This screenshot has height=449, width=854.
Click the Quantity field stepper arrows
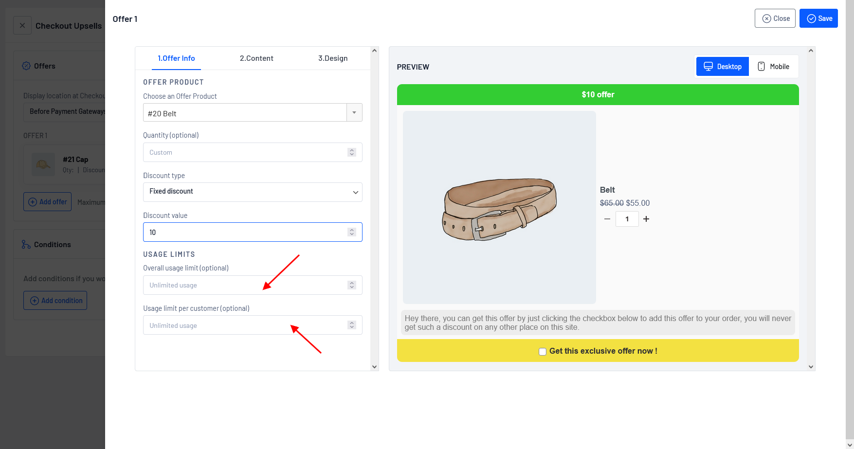click(352, 152)
